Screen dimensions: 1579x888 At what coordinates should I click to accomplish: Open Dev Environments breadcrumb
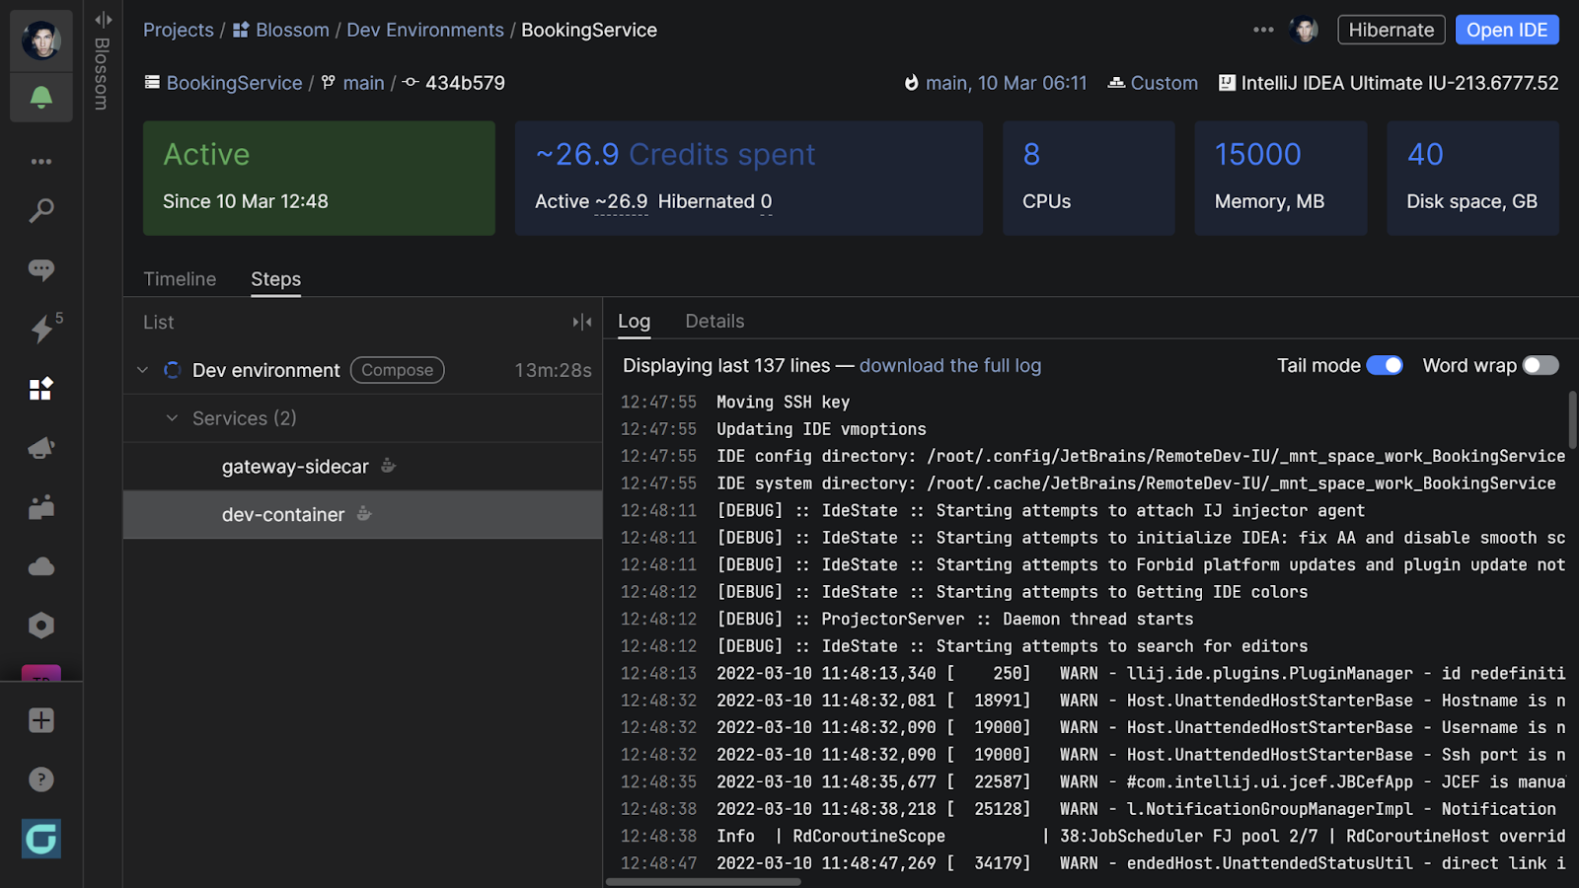(x=425, y=30)
